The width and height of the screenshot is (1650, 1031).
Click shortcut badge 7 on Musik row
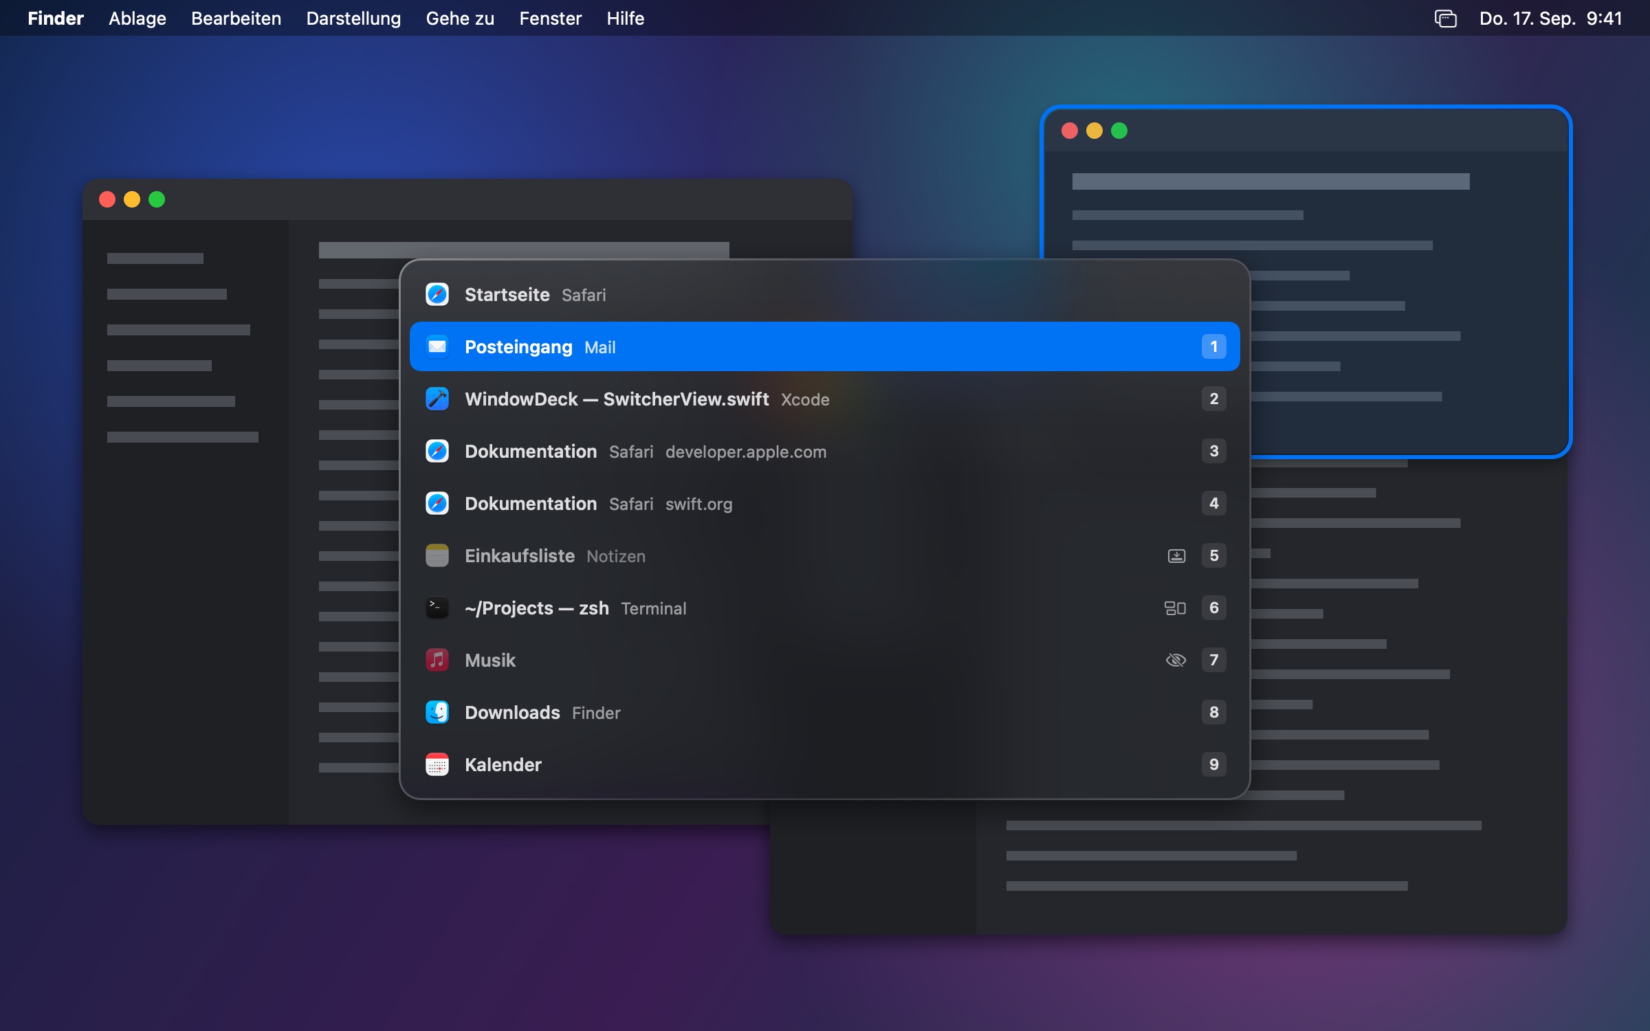[1214, 660]
